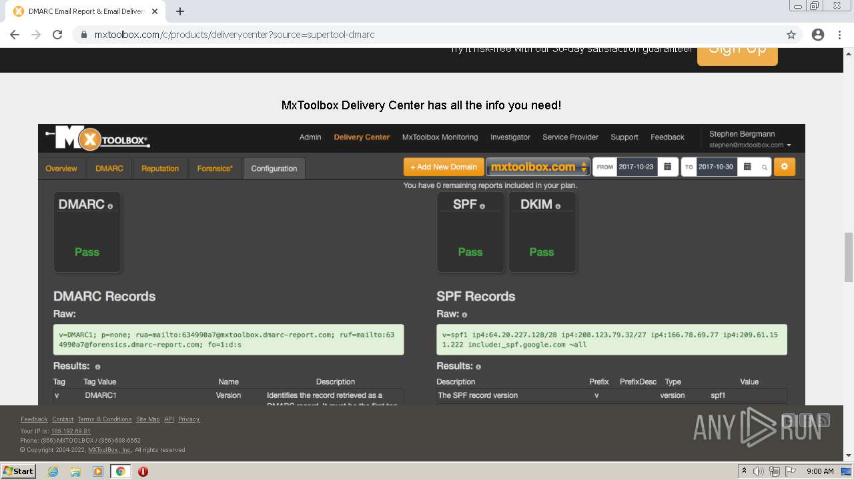Click the date range search icon

765,167
